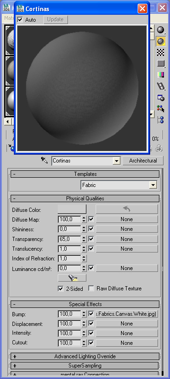Click the Translucency value field
Image resolution: width=170 pixels, height=379 pixels.
tap(69, 249)
